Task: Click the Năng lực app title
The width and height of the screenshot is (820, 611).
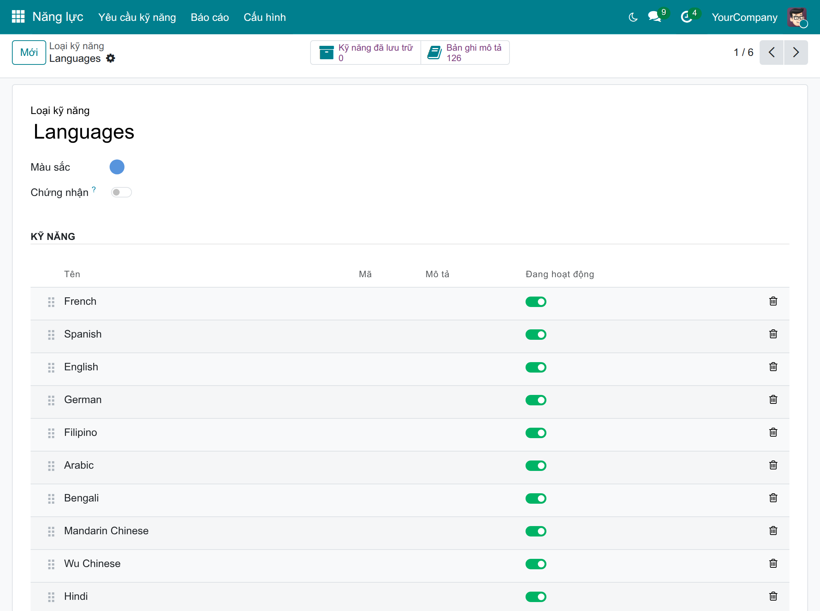Action: tap(58, 17)
